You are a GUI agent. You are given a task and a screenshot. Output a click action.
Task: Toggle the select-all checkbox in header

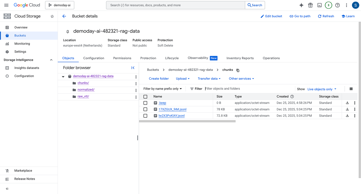(x=145, y=97)
